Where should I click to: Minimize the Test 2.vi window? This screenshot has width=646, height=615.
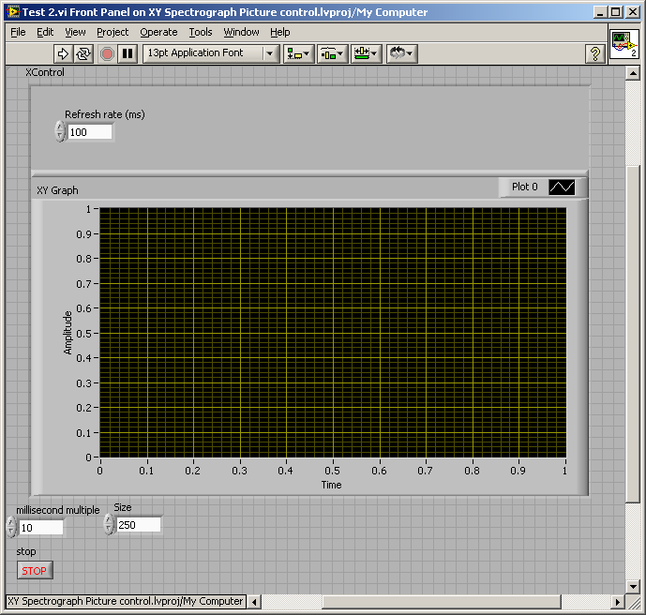pyautogui.click(x=600, y=12)
